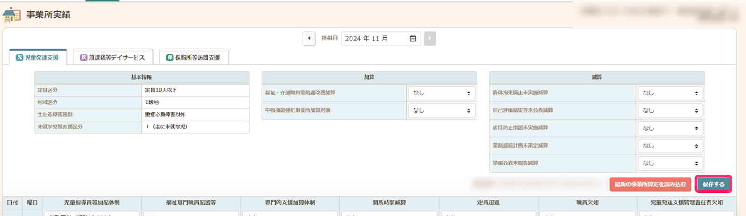Image resolution: width=746 pixels, height=216 pixels.
Task: Click the 保存する button
Action: tap(713, 184)
